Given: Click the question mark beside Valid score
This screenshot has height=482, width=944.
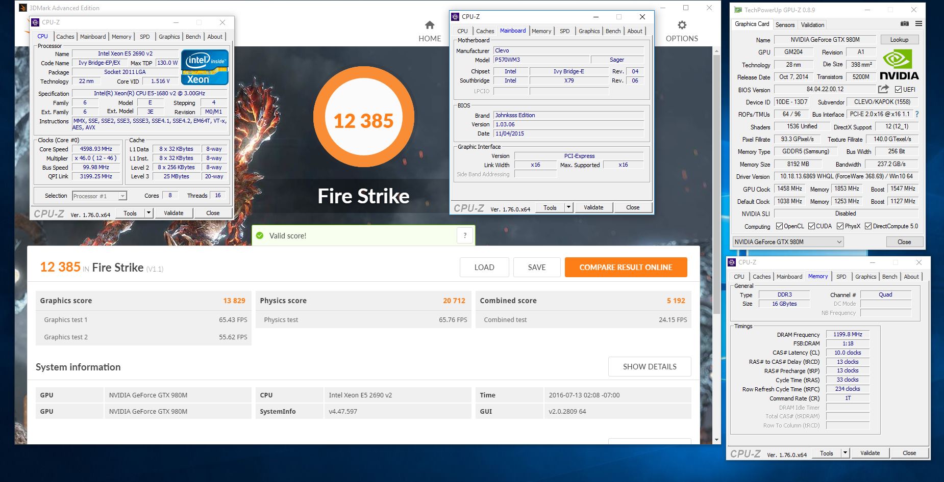Looking at the screenshot, I should coord(465,235).
